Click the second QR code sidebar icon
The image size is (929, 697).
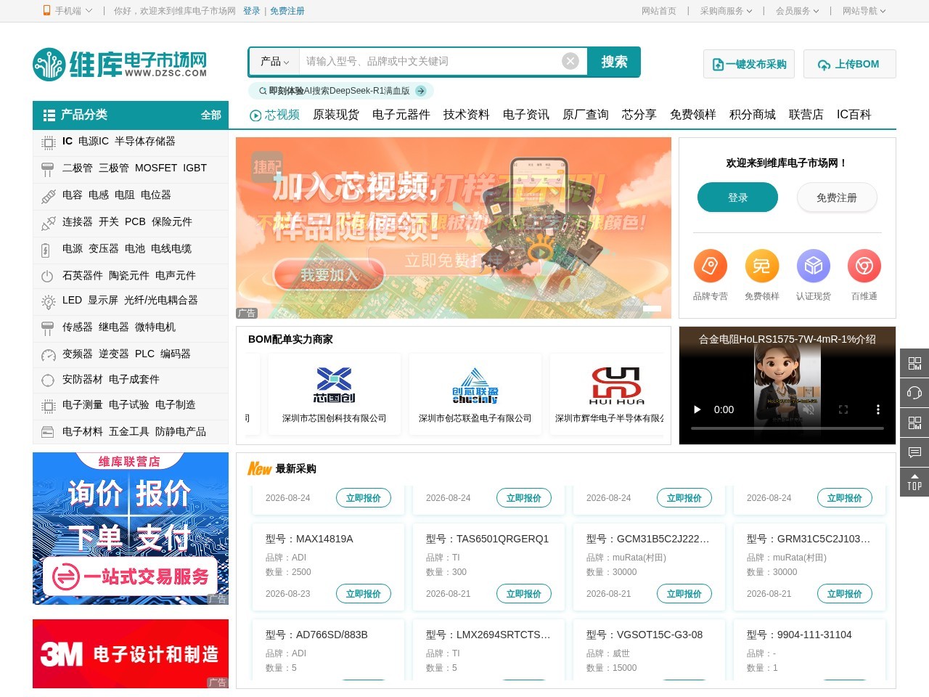pyautogui.click(x=914, y=423)
